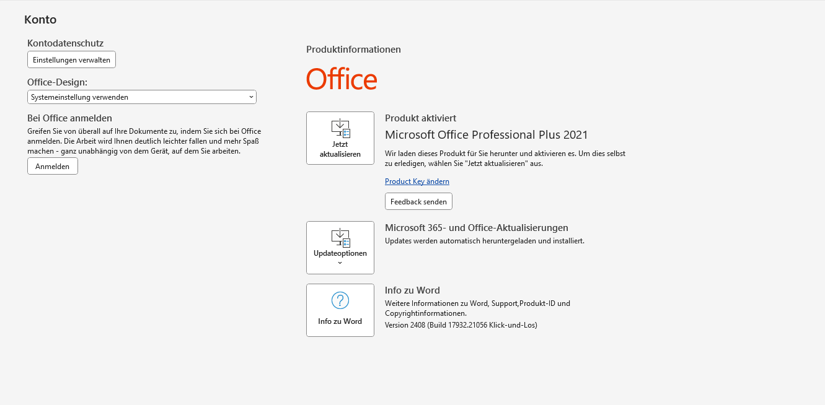Click Weitere Informationen zu Word description
The width and height of the screenshot is (825, 405).
coord(477,308)
